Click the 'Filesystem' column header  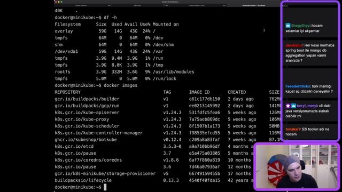(x=68, y=25)
